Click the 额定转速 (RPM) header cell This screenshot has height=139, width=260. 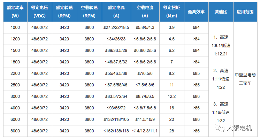coord(64,12)
